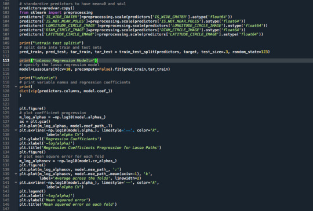Image resolution: width=313 pixels, height=211 pixels.
Task: Collapse the fold arrow at line 141
Action: [x=16, y=183]
